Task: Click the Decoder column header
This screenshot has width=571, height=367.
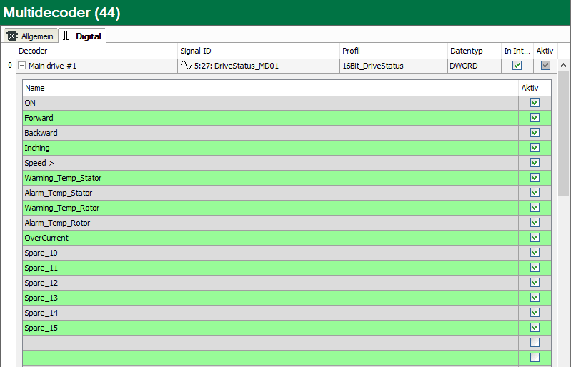Action: point(97,51)
